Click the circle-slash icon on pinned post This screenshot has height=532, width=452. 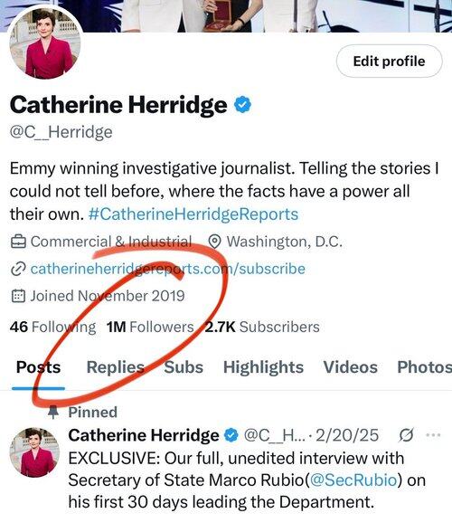pos(406,434)
